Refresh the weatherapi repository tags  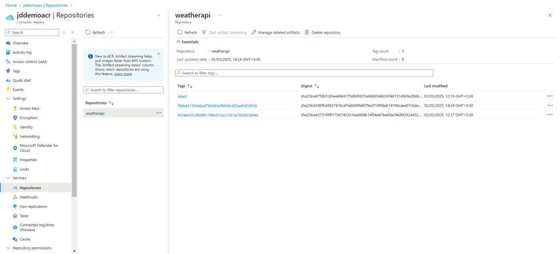point(187,32)
